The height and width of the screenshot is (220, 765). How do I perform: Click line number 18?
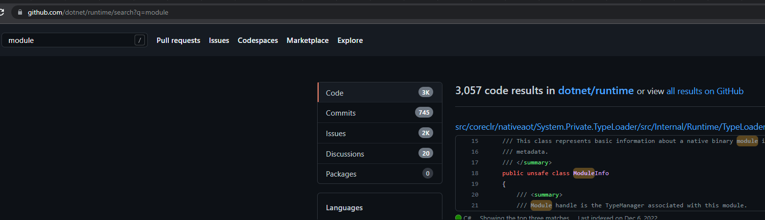[475, 173]
